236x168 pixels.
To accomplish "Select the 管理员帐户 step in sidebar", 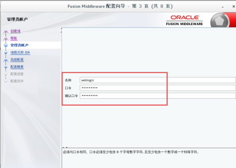I will (19, 45).
